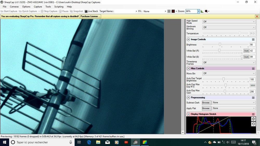The height and width of the screenshot is (146, 260).
Task: Open the Apply Flat dropdown
Action: 234,108
